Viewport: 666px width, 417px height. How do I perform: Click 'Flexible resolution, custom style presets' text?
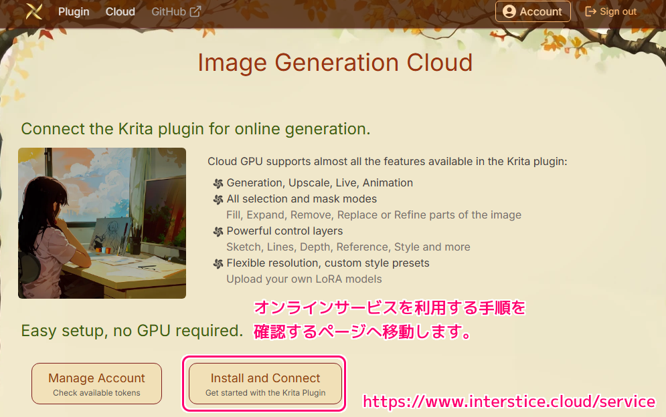tap(328, 263)
